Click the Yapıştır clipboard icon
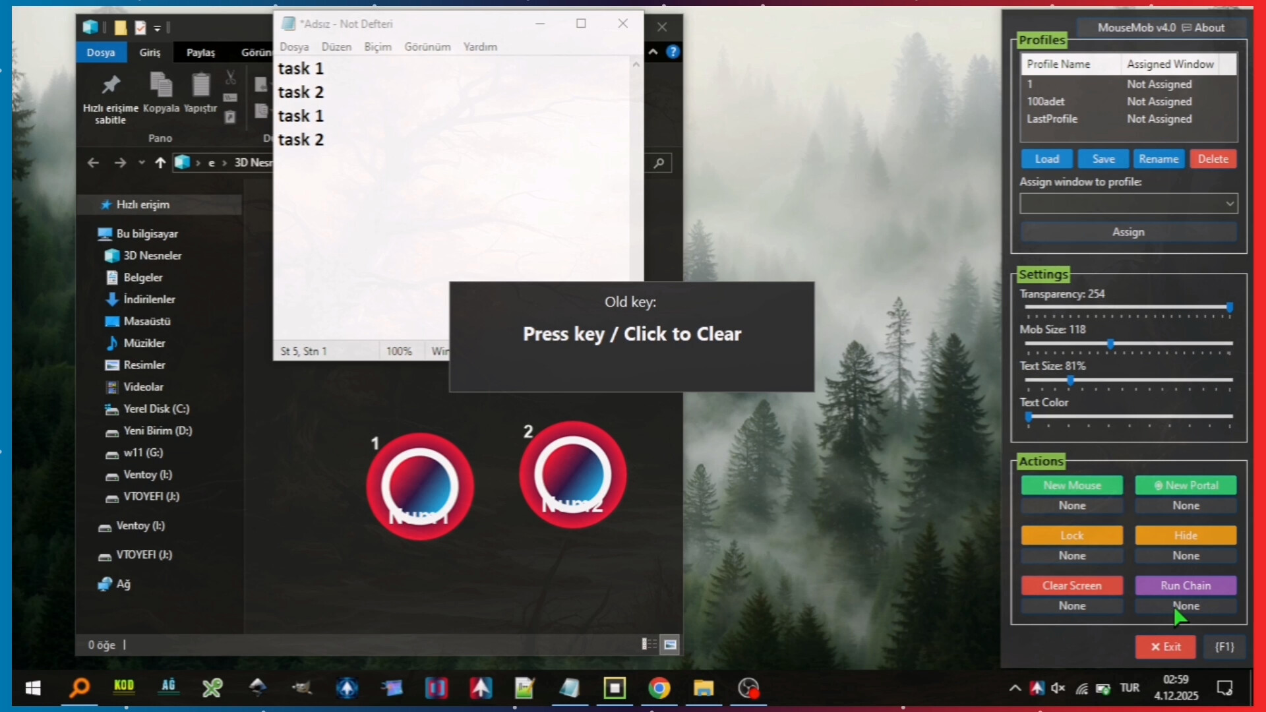Viewport: 1266px width, 712px height. coord(200,84)
